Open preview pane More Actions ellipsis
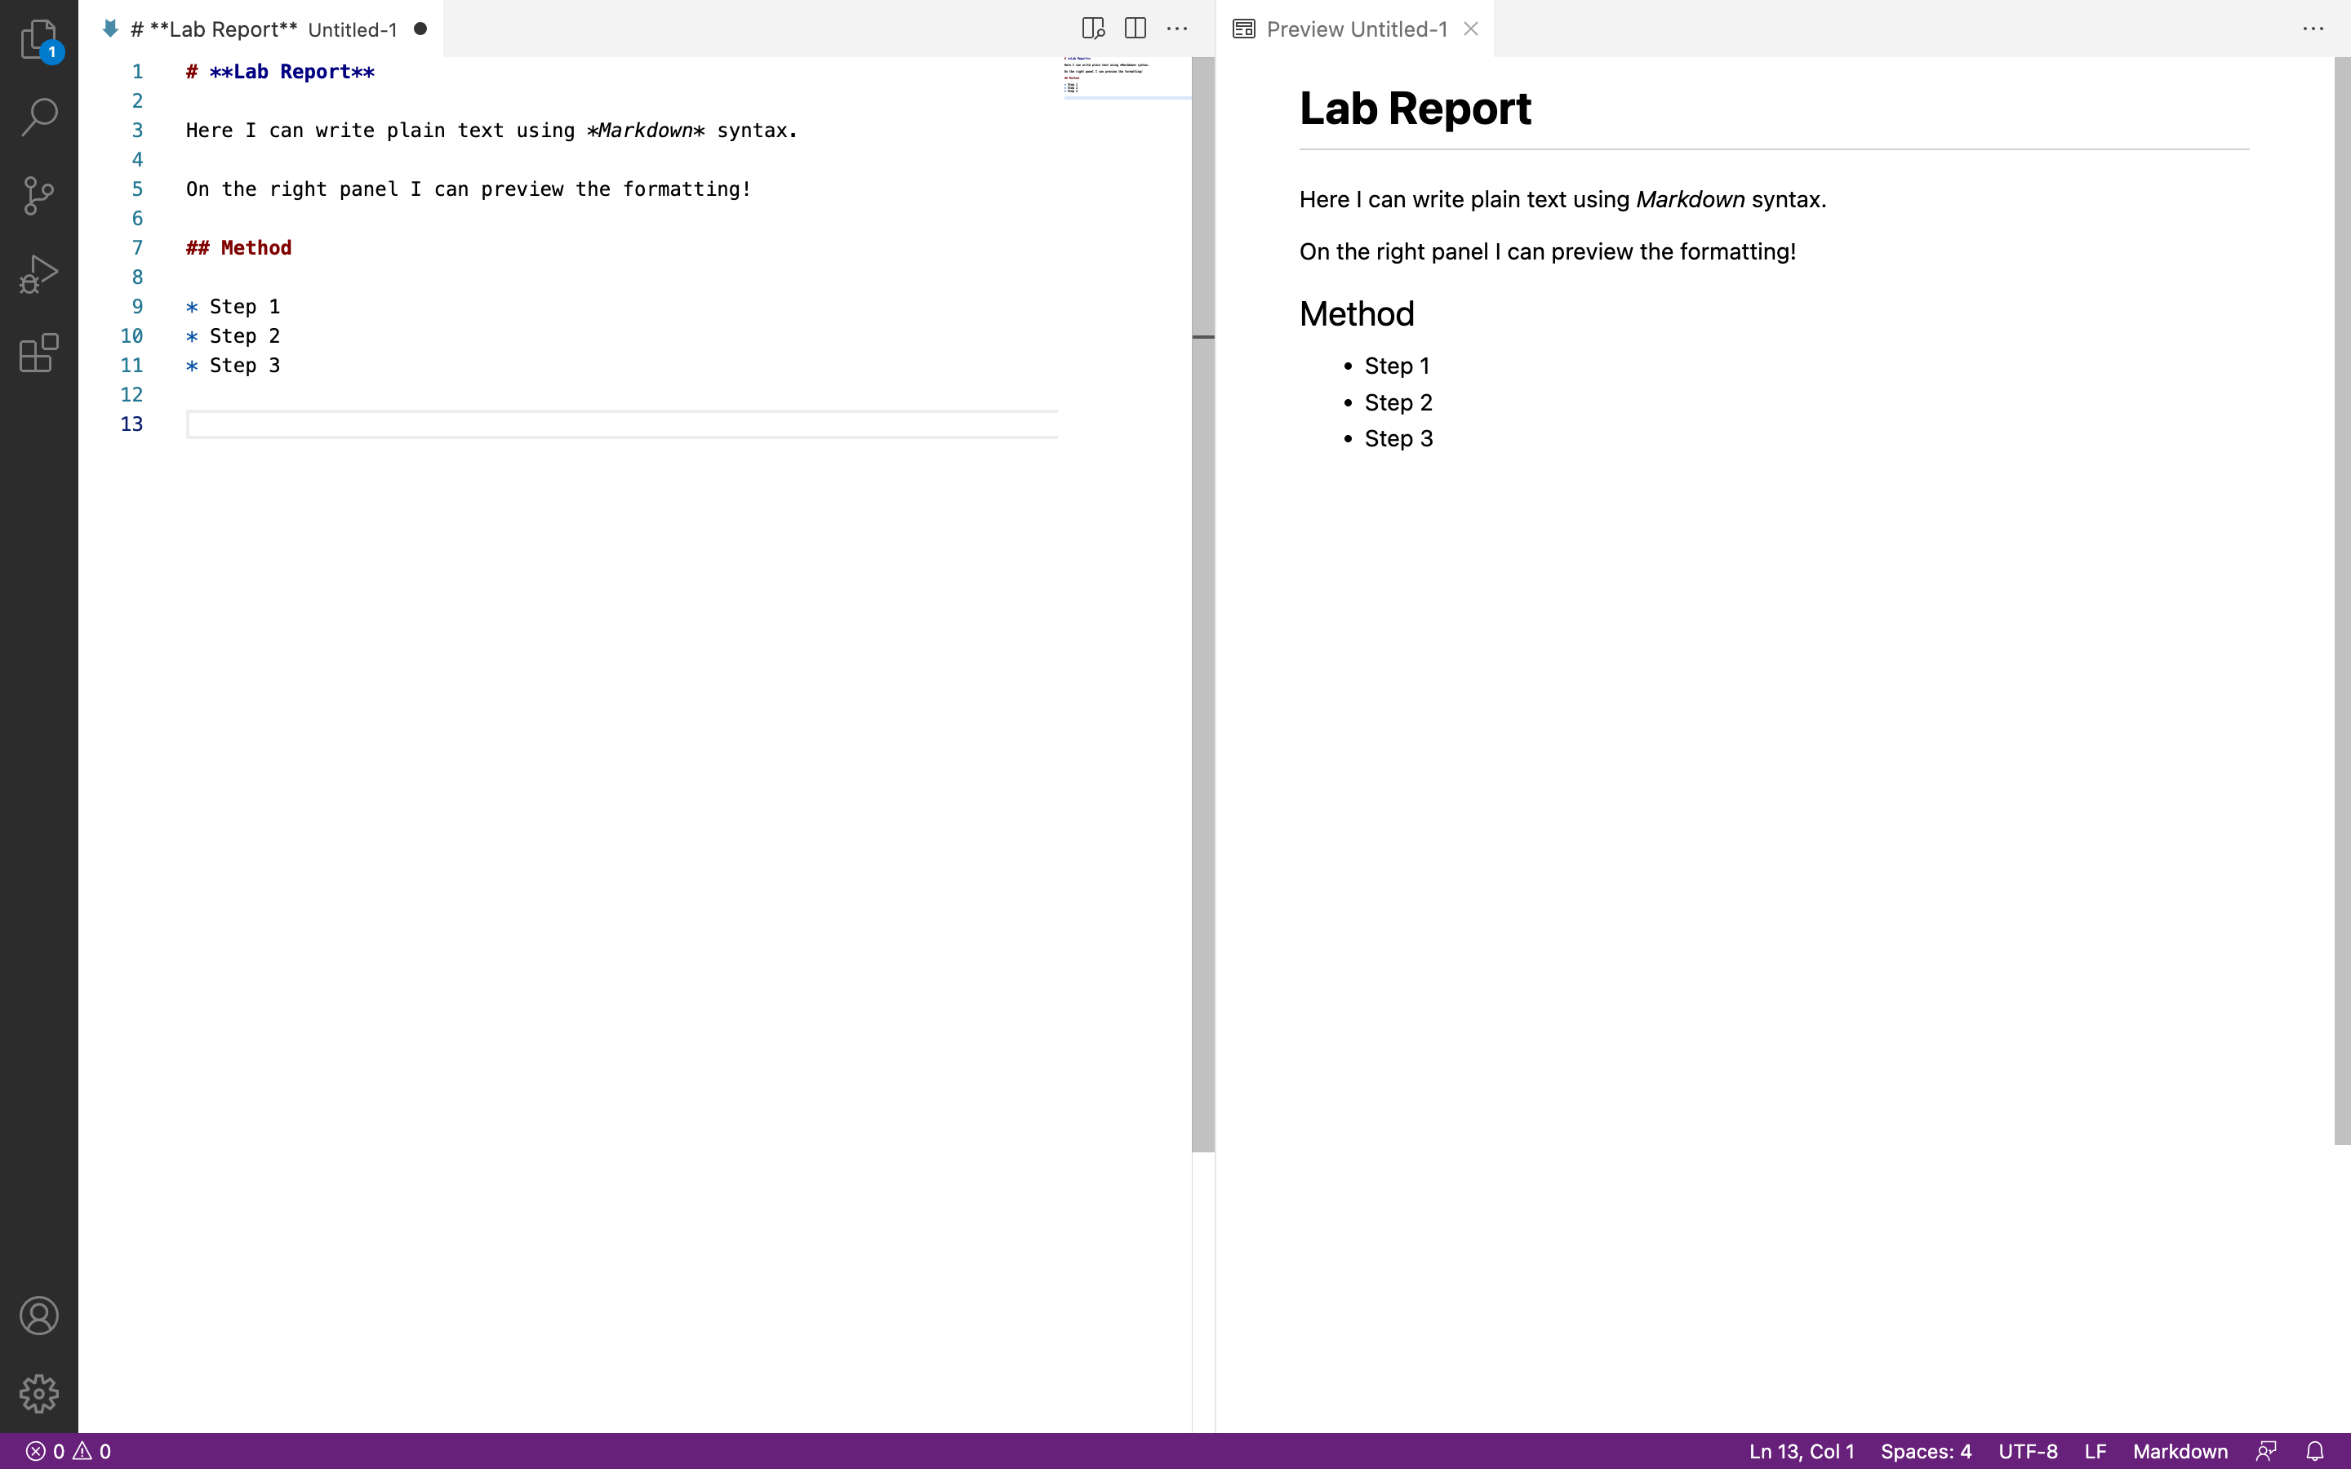The height and width of the screenshot is (1469, 2351). click(2313, 29)
